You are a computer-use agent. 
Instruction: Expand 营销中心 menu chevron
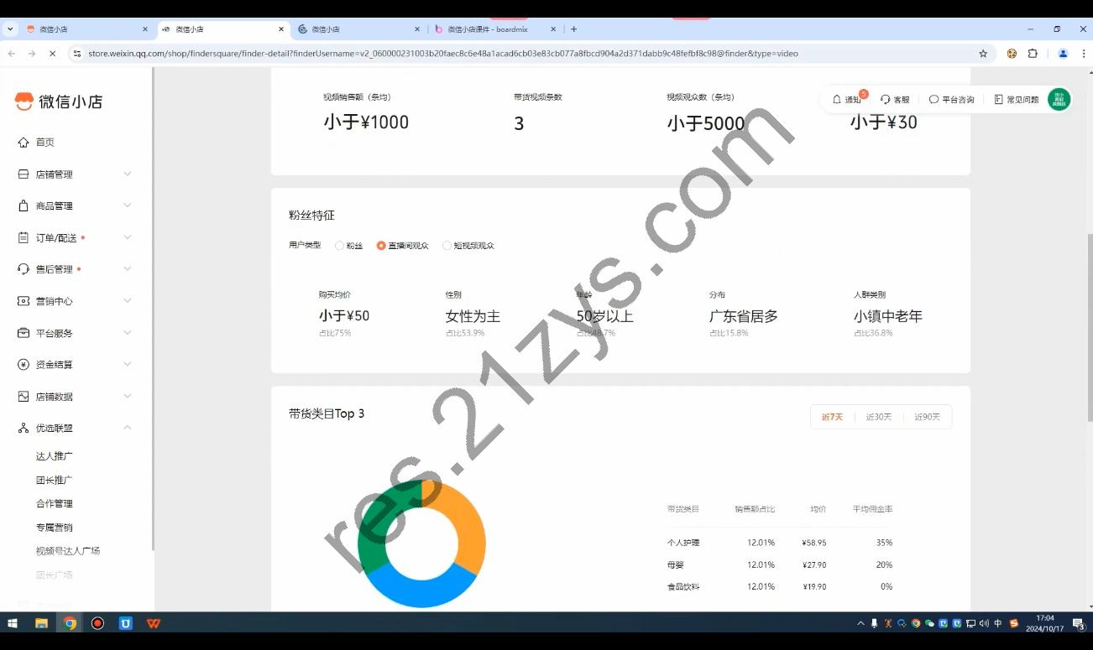pyautogui.click(x=128, y=300)
